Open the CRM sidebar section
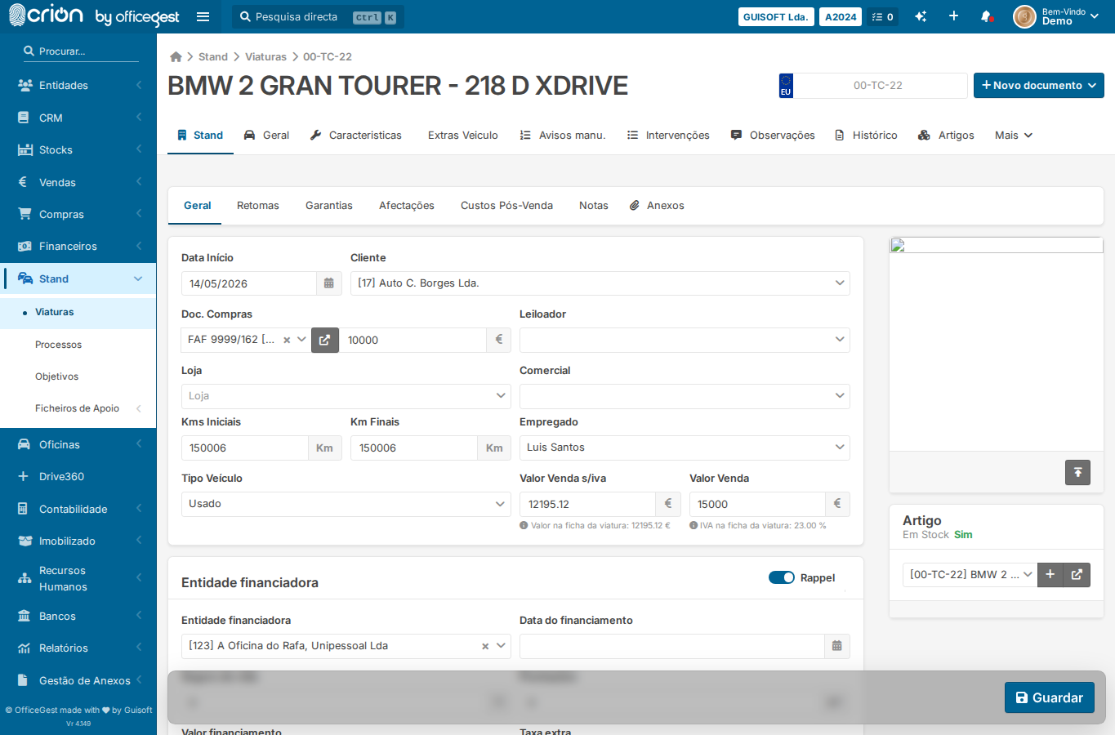This screenshot has height=735, width=1115. (x=78, y=118)
